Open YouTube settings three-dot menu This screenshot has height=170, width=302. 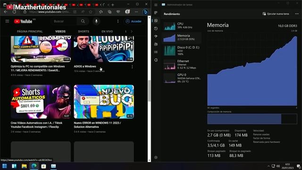[118, 21]
